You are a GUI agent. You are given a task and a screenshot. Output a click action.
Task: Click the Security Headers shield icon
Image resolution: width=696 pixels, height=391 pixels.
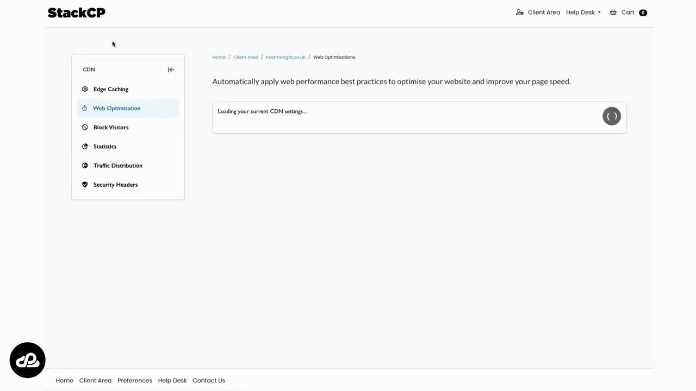(85, 184)
